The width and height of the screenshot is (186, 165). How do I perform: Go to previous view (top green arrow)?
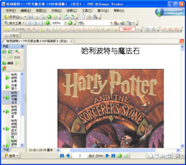click(49, 17)
